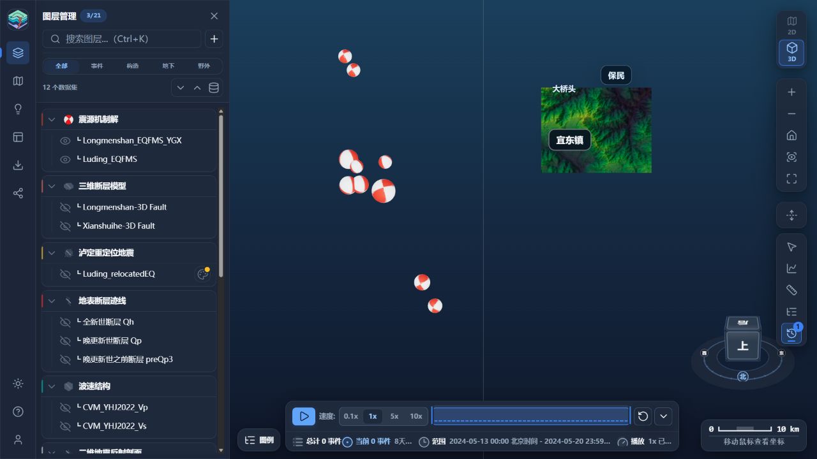Show the Xianshuihe-3D Fault layer
This screenshot has width=817, height=459.
(65, 226)
